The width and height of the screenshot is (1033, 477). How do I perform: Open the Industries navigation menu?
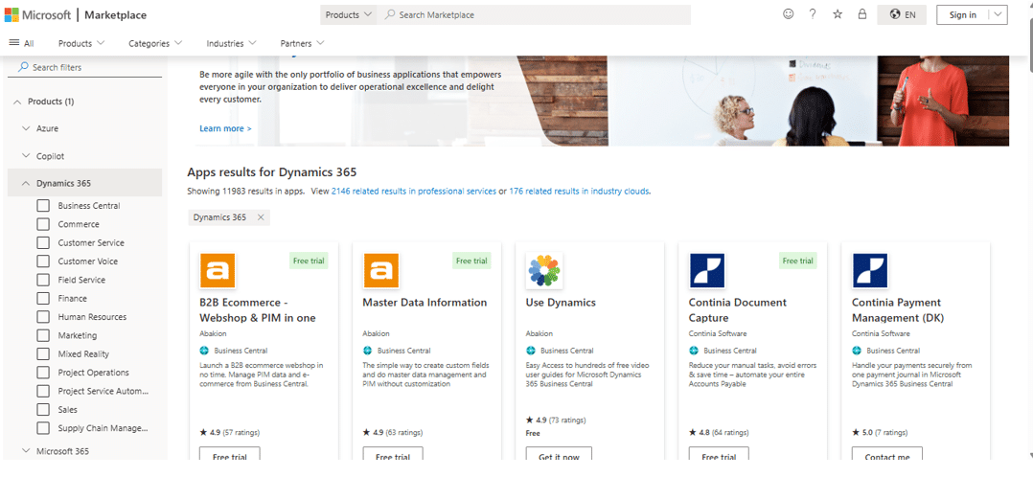[x=231, y=43]
